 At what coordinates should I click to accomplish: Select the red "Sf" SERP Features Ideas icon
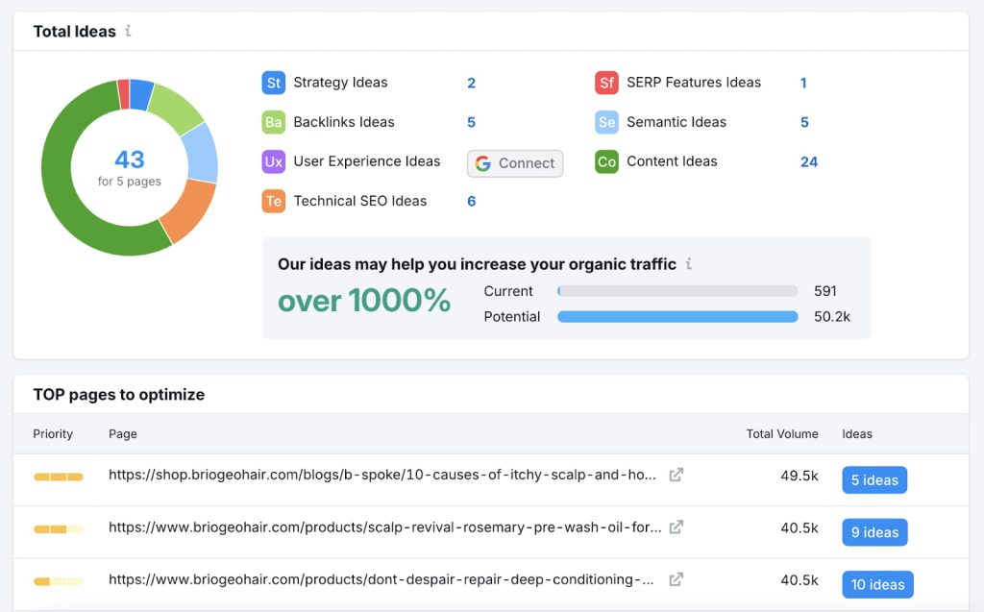pos(607,83)
